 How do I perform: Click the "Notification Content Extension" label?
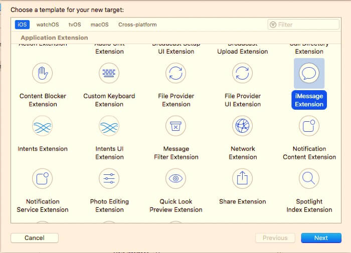[x=309, y=153]
